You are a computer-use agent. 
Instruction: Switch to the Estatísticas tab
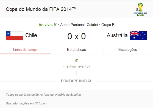tap(76, 50)
